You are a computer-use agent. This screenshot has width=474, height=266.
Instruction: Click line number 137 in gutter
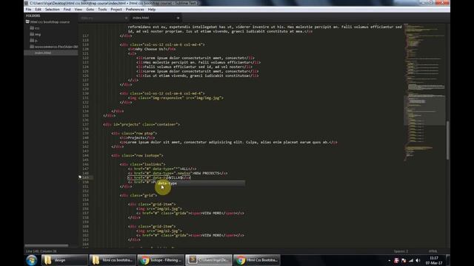(x=85, y=124)
